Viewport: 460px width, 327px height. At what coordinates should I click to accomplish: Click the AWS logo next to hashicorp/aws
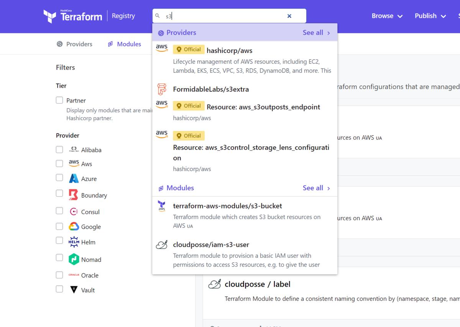pyautogui.click(x=162, y=47)
